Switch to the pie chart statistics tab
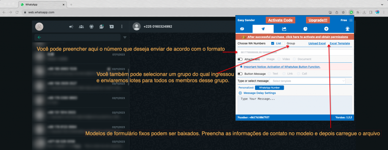The height and width of the screenshot is (150, 388). point(305,29)
